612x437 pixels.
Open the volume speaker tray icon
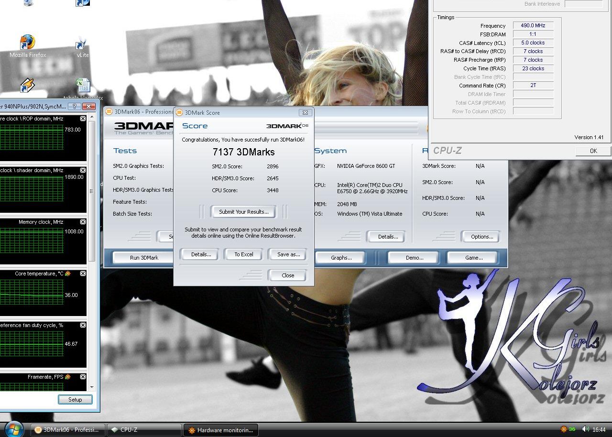pyautogui.click(x=585, y=429)
